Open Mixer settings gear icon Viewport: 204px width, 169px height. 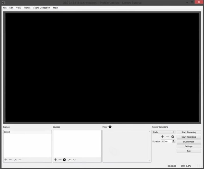110,127
